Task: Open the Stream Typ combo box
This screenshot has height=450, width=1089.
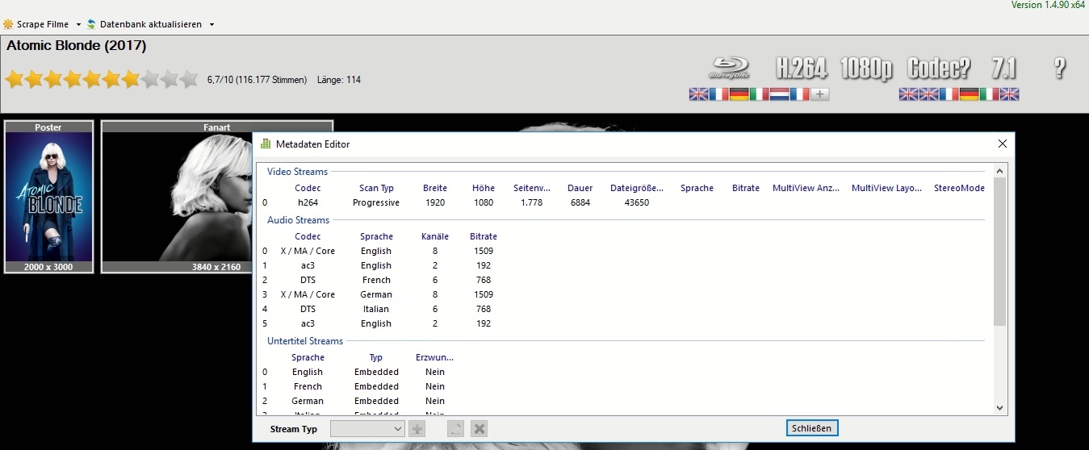Action: (367, 429)
